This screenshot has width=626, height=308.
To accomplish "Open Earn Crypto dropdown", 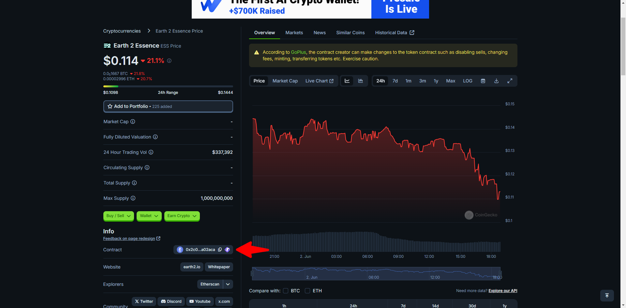I will [x=182, y=216].
